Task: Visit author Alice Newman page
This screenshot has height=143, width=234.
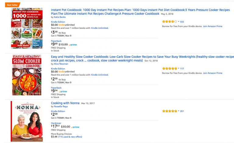Action: point(61,64)
